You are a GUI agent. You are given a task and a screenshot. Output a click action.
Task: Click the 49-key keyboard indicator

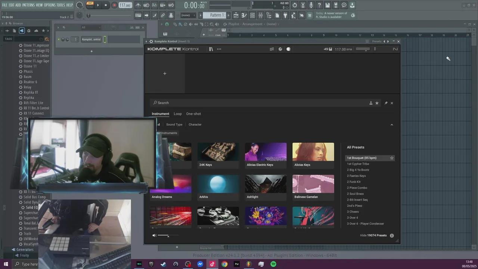(x=328, y=49)
